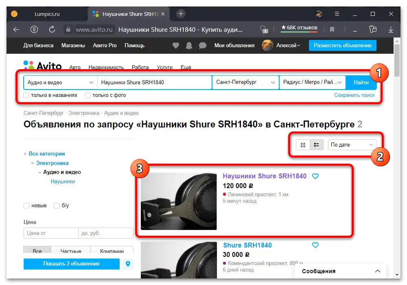
Task: Toggle только в названиях checkbox
Action: (26, 95)
